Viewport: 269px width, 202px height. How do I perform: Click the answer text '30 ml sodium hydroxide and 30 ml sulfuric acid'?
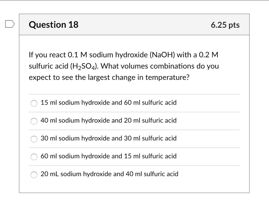pos(108,138)
